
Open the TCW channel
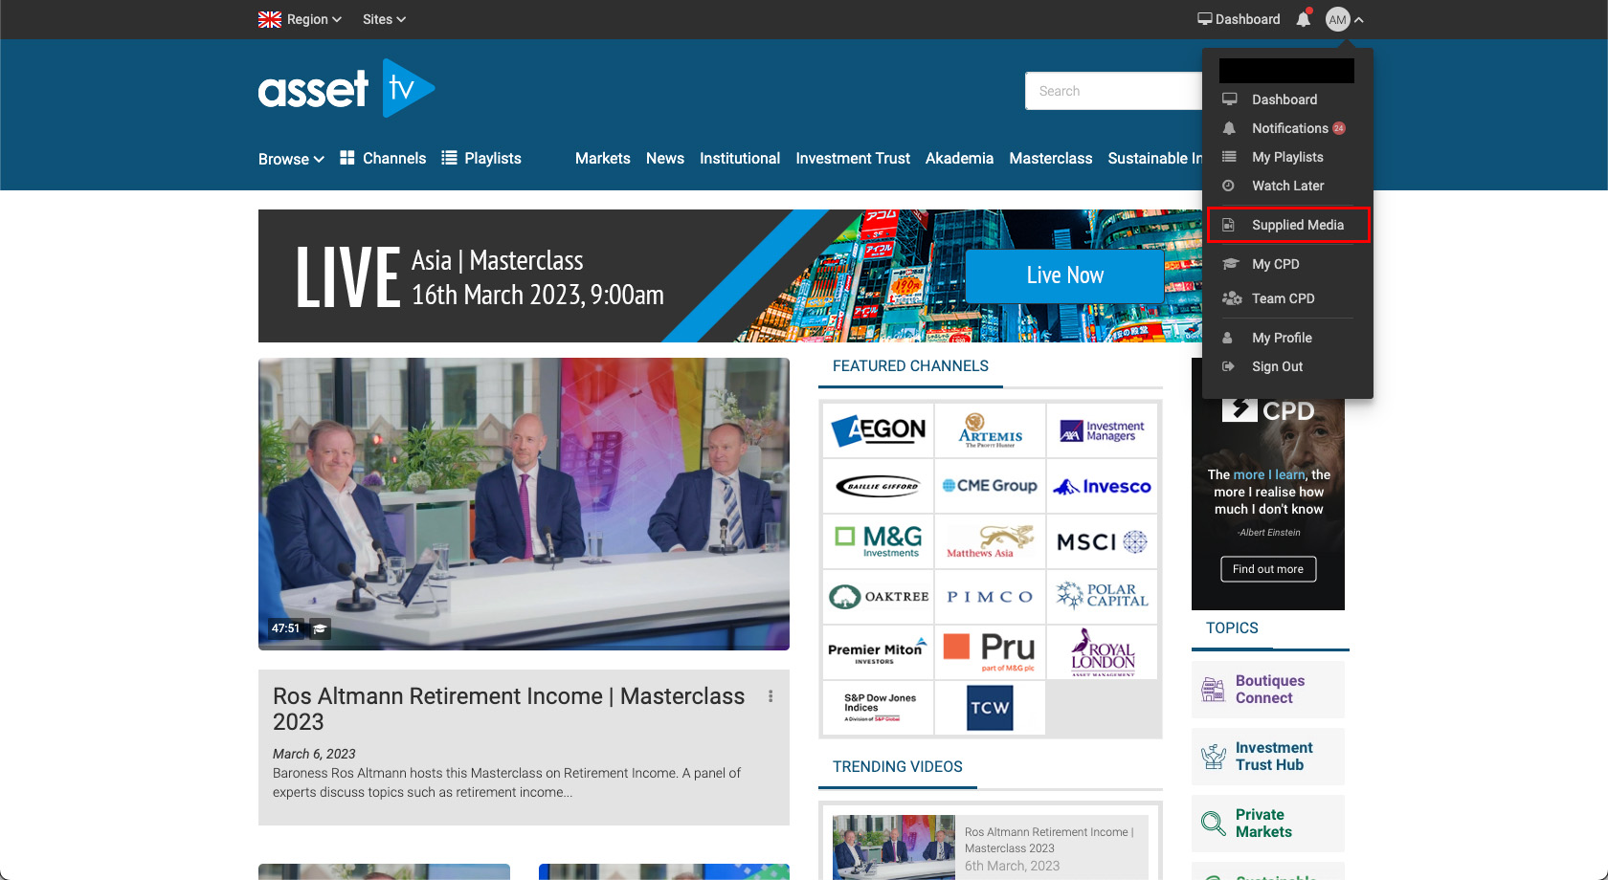(x=990, y=708)
